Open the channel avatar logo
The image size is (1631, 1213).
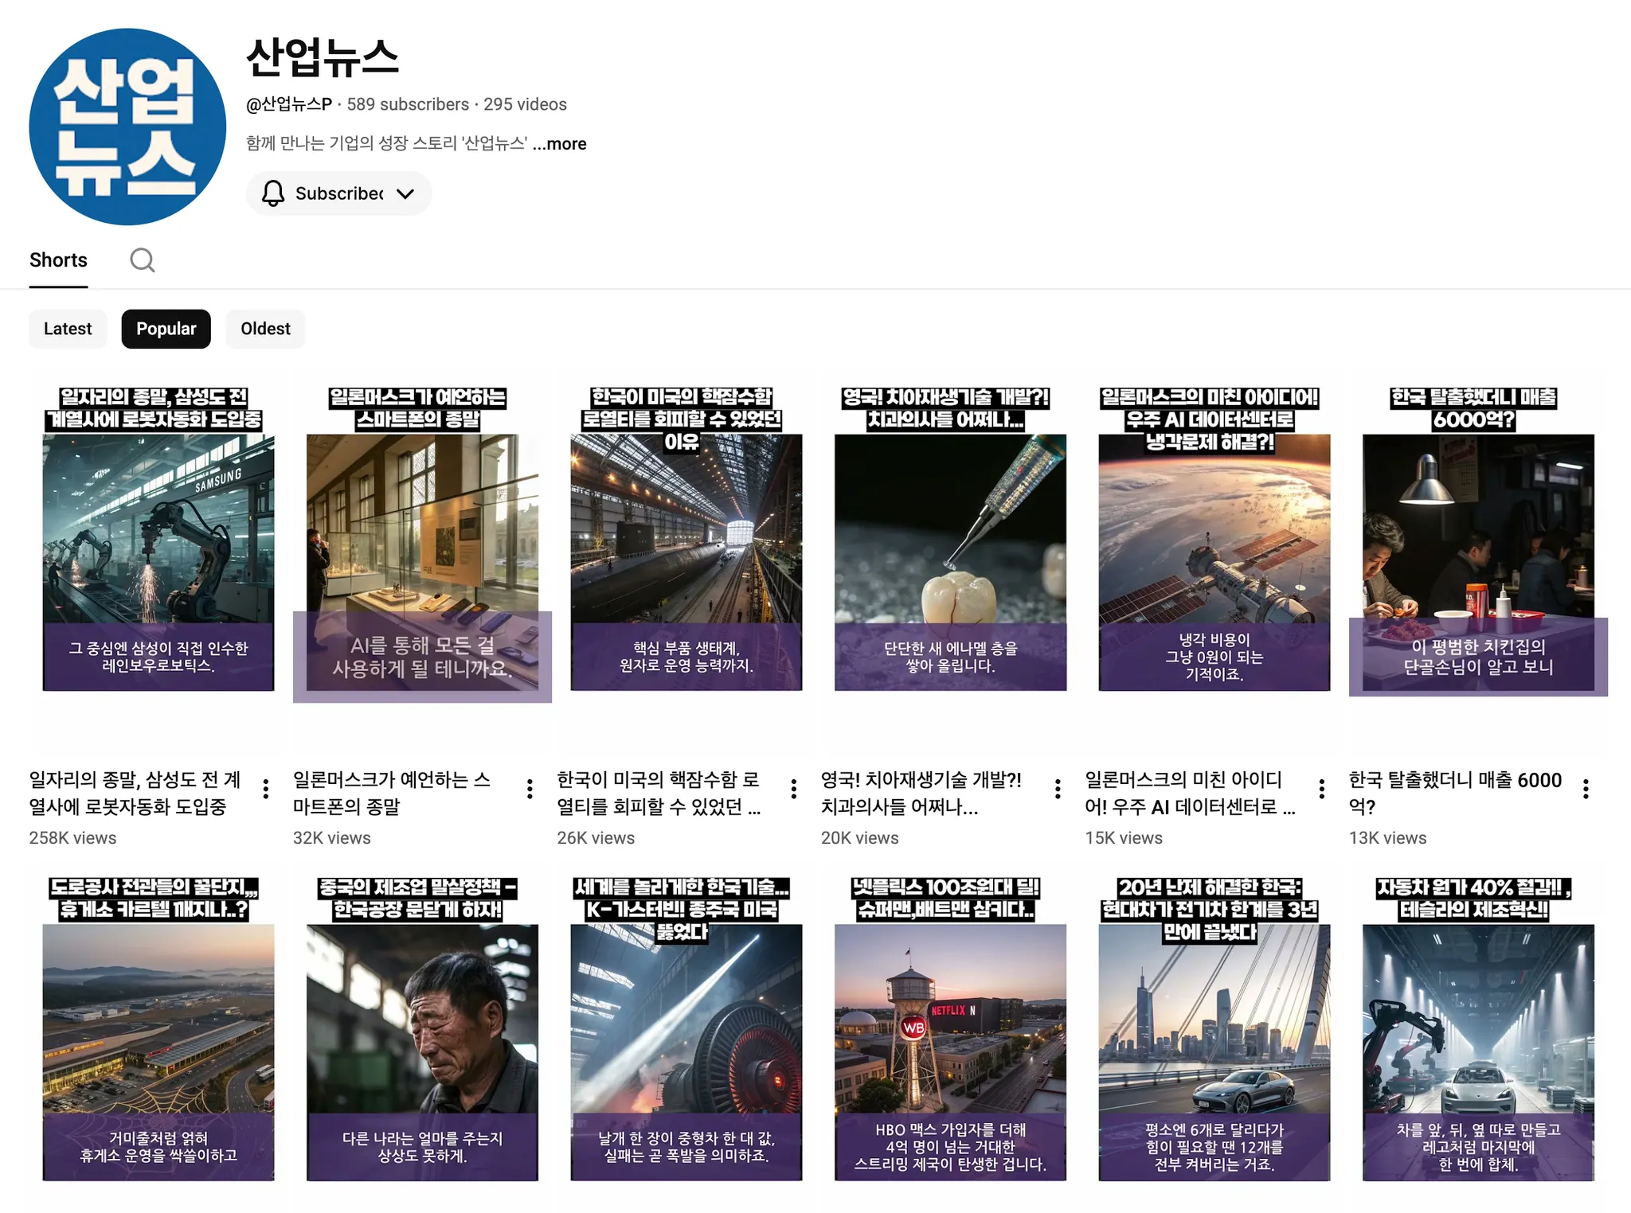[x=127, y=127]
